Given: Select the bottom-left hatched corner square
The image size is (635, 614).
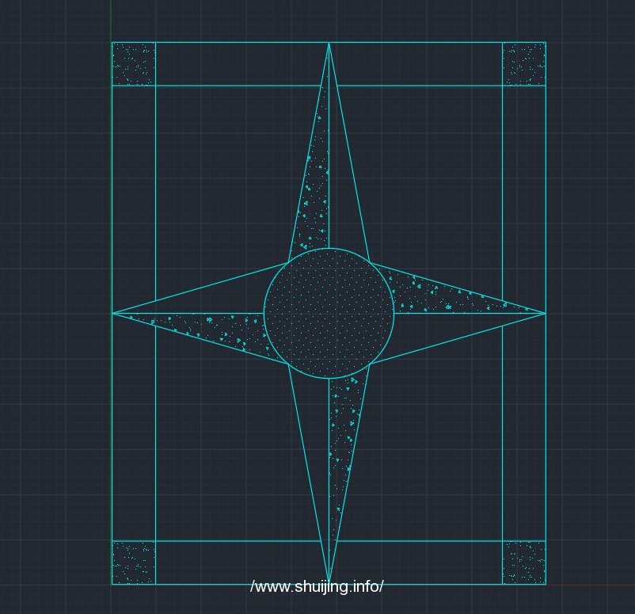Looking at the screenshot, I should tap(134, 563).
